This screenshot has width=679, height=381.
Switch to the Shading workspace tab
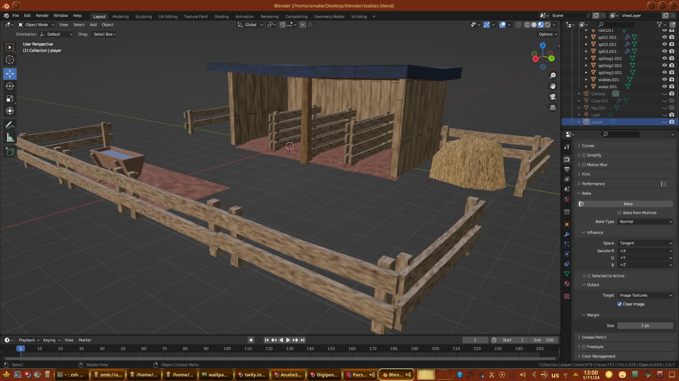pos(221,17)
